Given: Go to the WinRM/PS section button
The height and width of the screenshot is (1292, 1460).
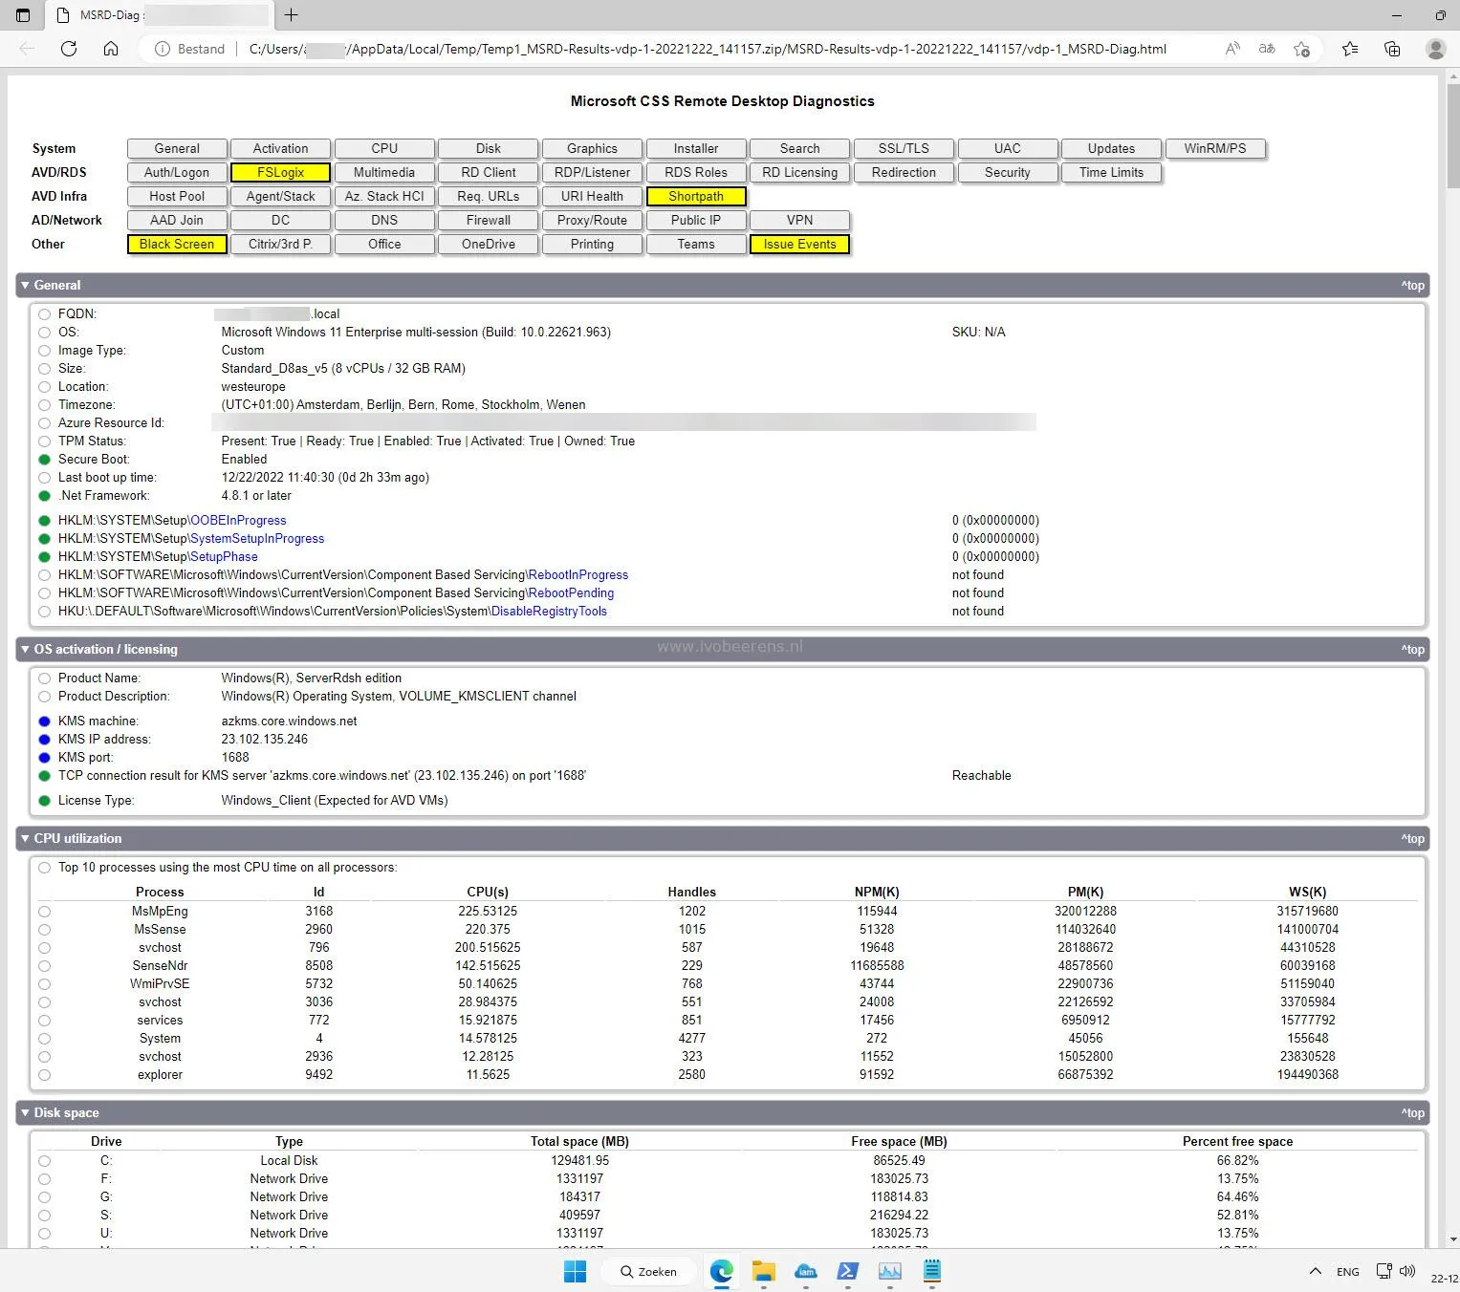Looking at the screenshot, I should click(1215, 148).
